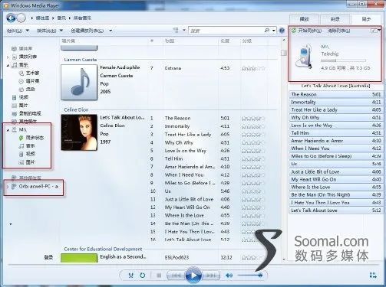Click the clear list button

coord(339,31)
